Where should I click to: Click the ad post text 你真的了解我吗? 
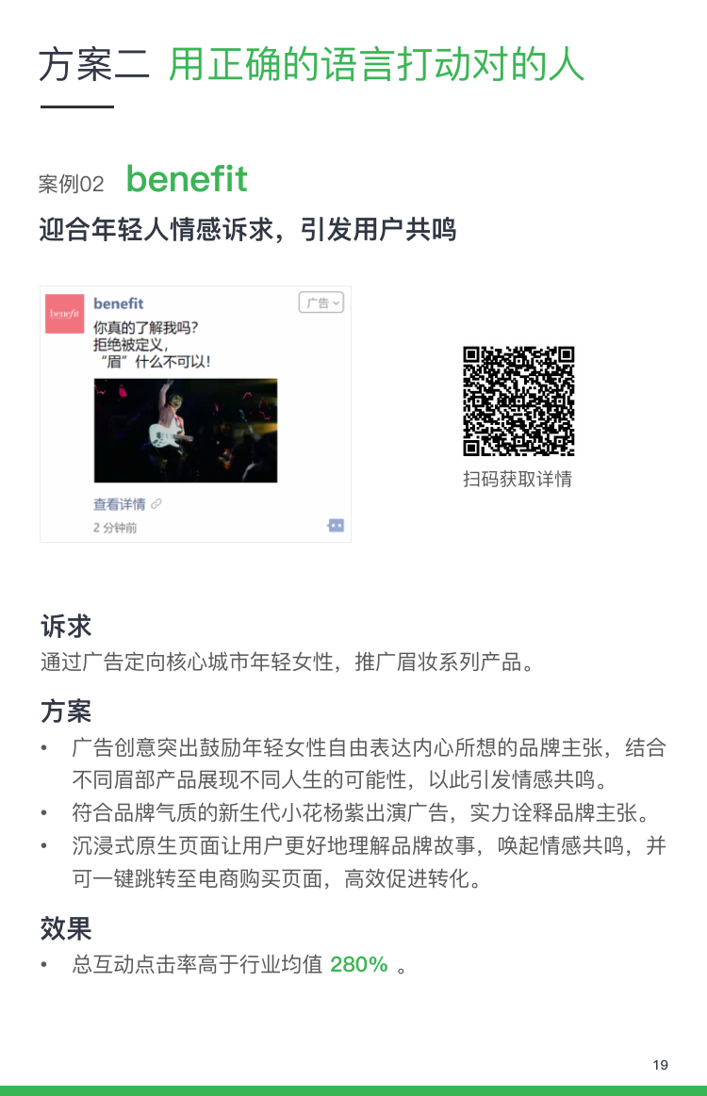point(145,327)
